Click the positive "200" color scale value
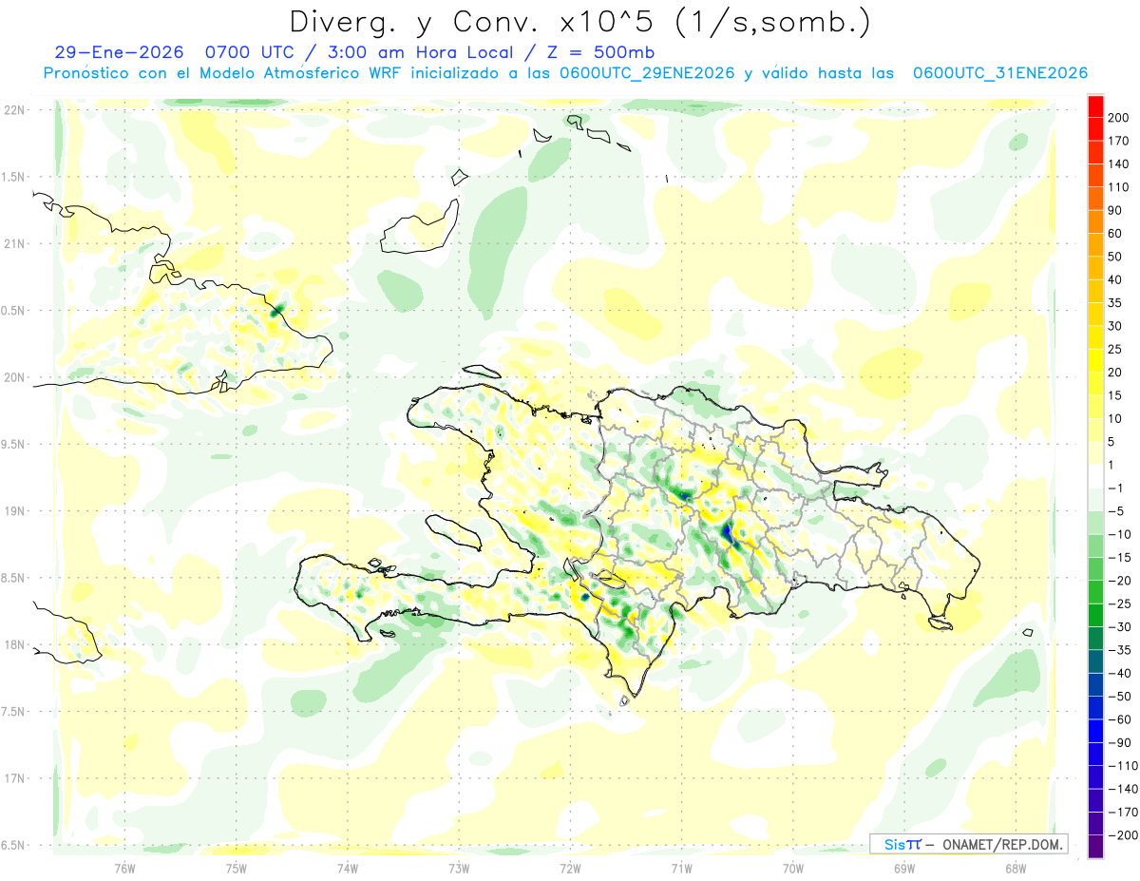1140x881 pixels. tap(1119, 118)
